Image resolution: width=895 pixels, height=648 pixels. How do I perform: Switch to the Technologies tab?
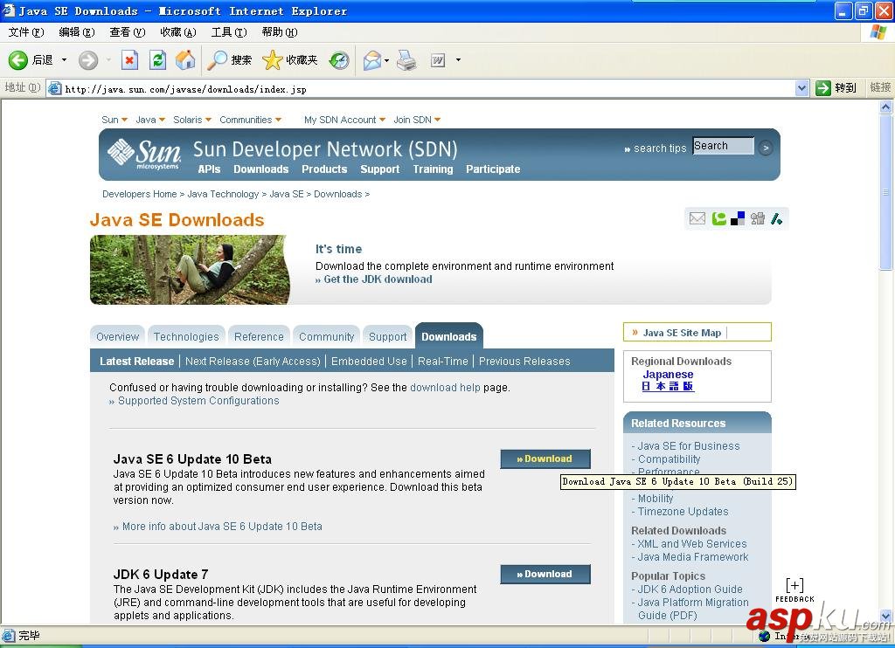pyautogui.click(x=186, y=336)
